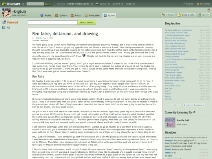
Task: Open archive entry 'Gyno appt and work mtg'
Action: pyautogui.click(x=175, y=43)
